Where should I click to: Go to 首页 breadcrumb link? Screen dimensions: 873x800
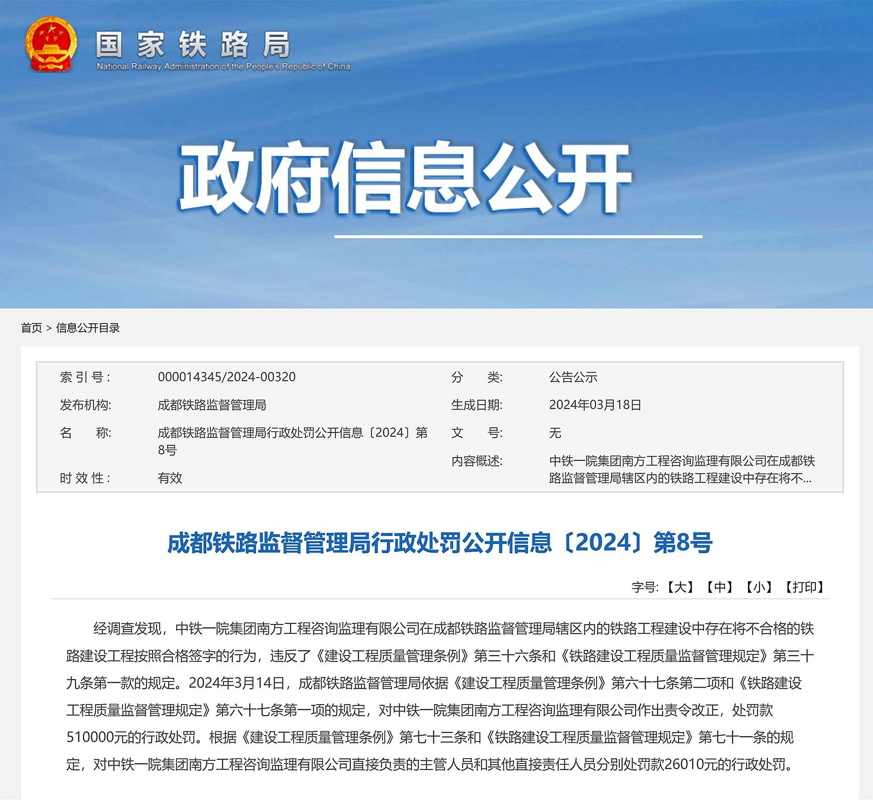point(31,328)
